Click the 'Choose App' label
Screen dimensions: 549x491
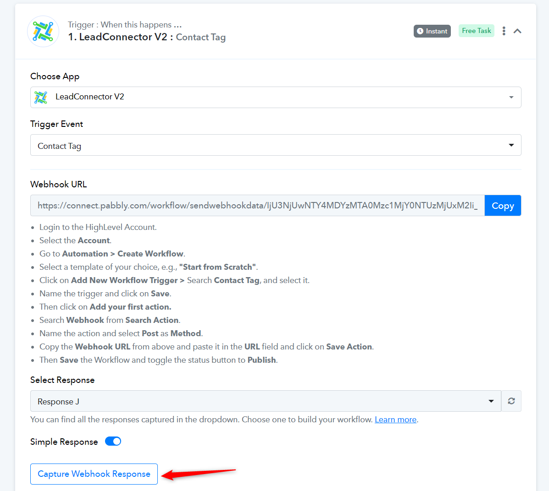(x=55, y=76)
